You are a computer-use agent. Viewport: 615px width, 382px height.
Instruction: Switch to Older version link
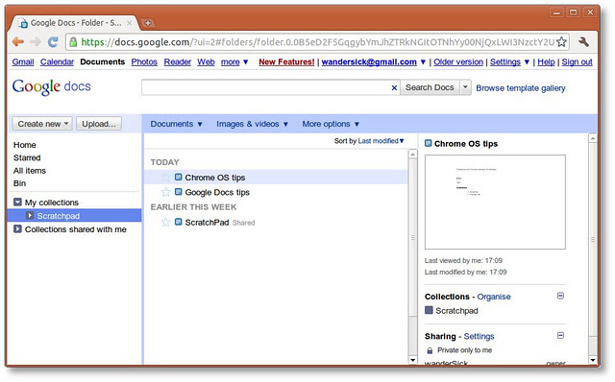pos(458,61)
